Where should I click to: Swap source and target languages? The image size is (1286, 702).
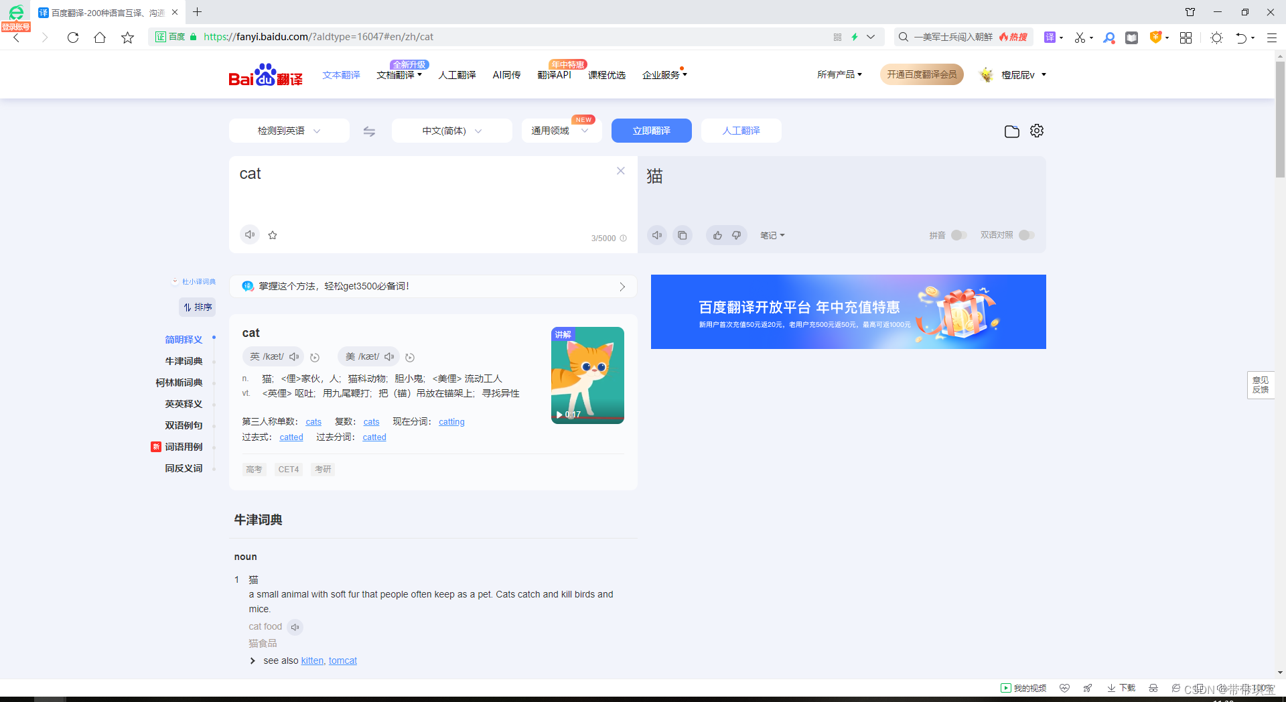(x=369, y=131)
